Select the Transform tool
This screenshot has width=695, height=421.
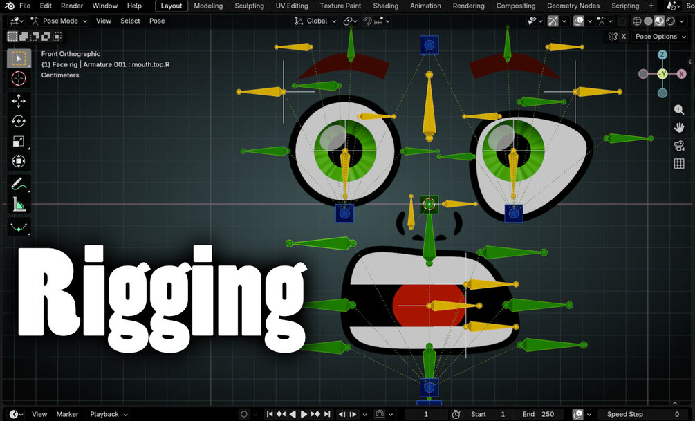tap(19, 161)
